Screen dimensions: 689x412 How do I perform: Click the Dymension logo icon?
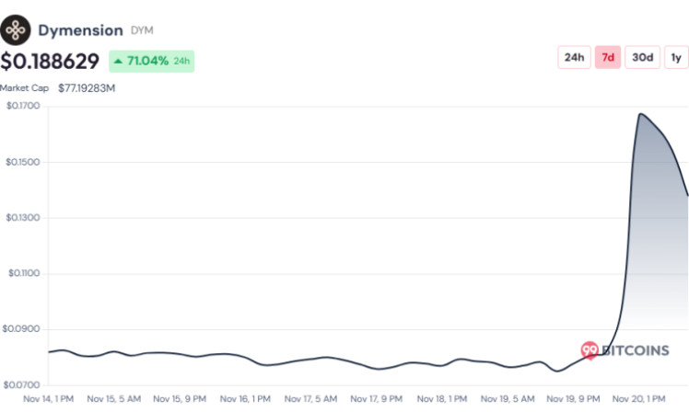16,30
